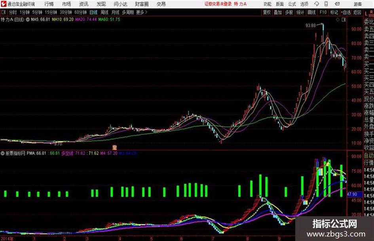
Task: Click the 自动 label in side panel
Action: [369, 156]
